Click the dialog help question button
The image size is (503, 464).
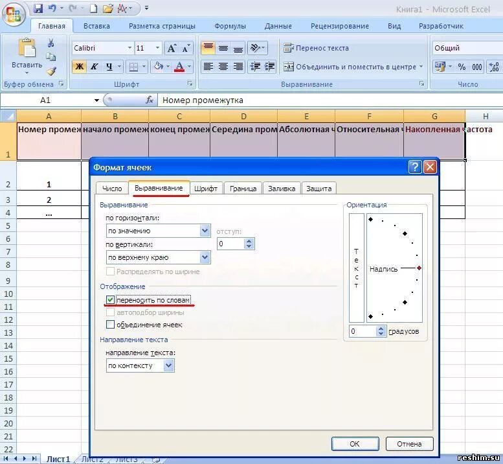pos(415,167)
